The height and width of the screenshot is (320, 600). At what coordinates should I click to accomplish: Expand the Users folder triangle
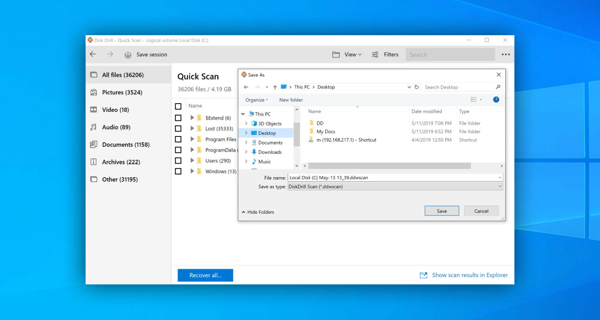pos(192,160)
